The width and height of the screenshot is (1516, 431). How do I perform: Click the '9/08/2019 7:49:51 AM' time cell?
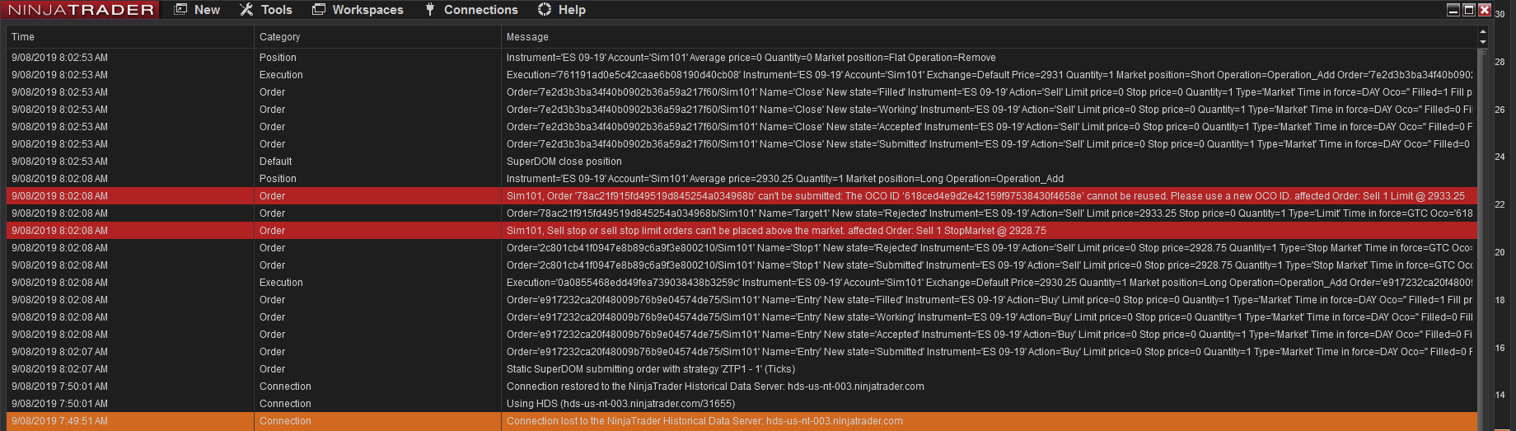click(x=130, y=421)
